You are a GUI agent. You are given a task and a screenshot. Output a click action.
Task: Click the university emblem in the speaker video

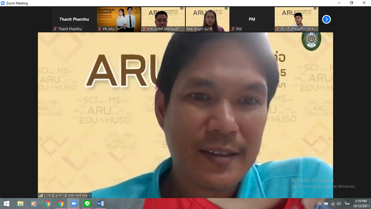[x=311, y=41]
